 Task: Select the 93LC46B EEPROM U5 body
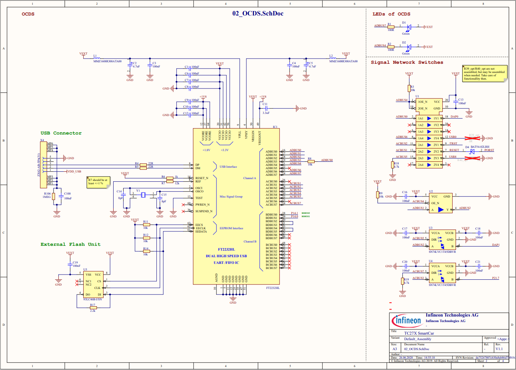pyautogui.click(x=93, y=285)
